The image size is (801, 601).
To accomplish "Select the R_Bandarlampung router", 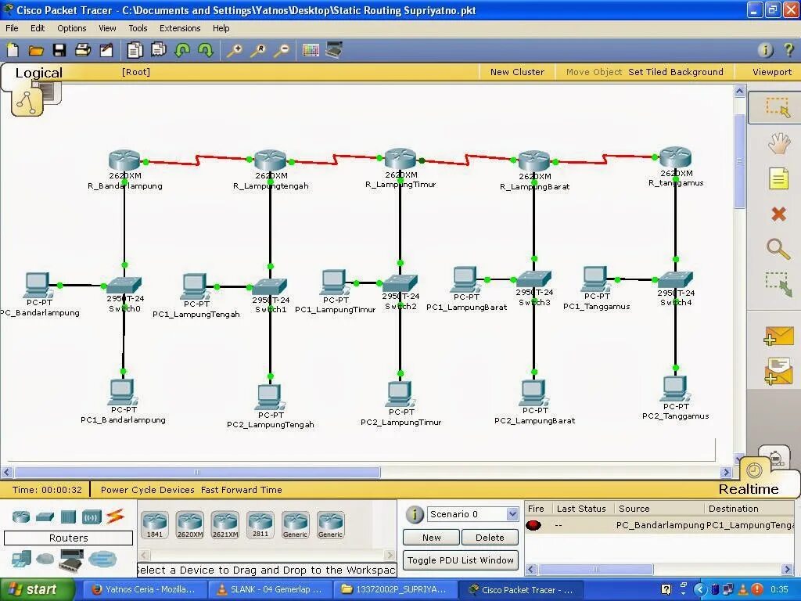I will [x=124, y=161].
